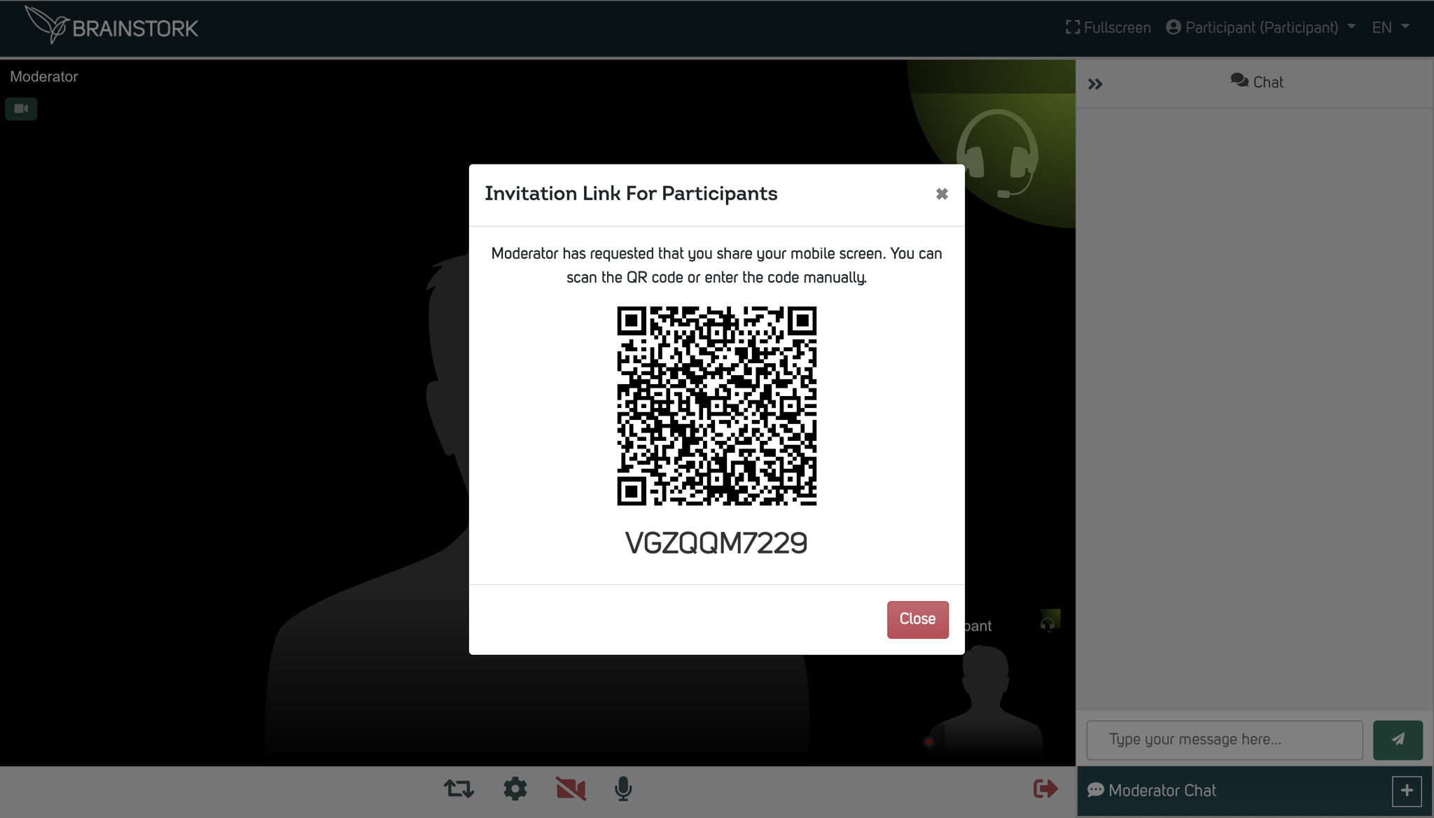Click the QR code image

(716, 406)
